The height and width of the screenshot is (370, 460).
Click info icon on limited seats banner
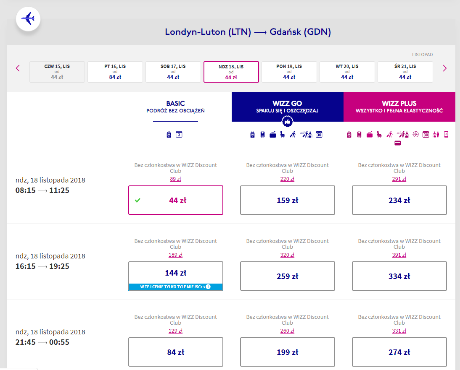click(208, 287)
